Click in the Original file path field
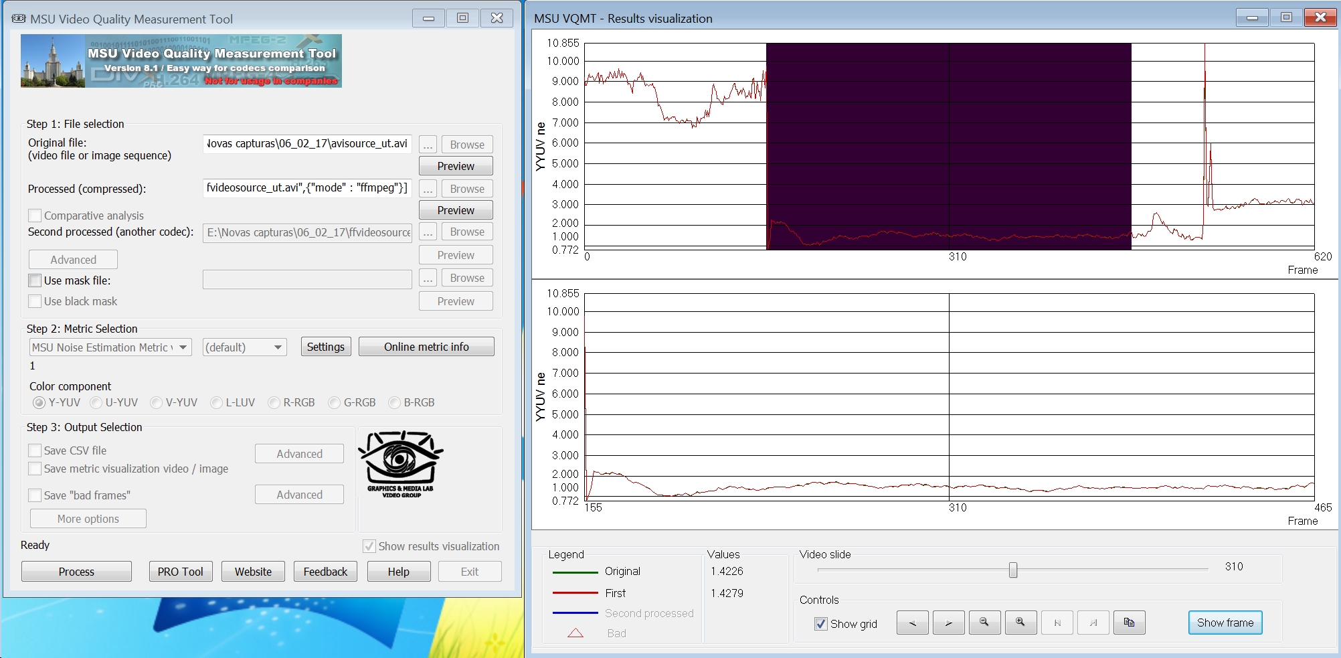This screenshot has height=658, width=1341. pos(307,144)
